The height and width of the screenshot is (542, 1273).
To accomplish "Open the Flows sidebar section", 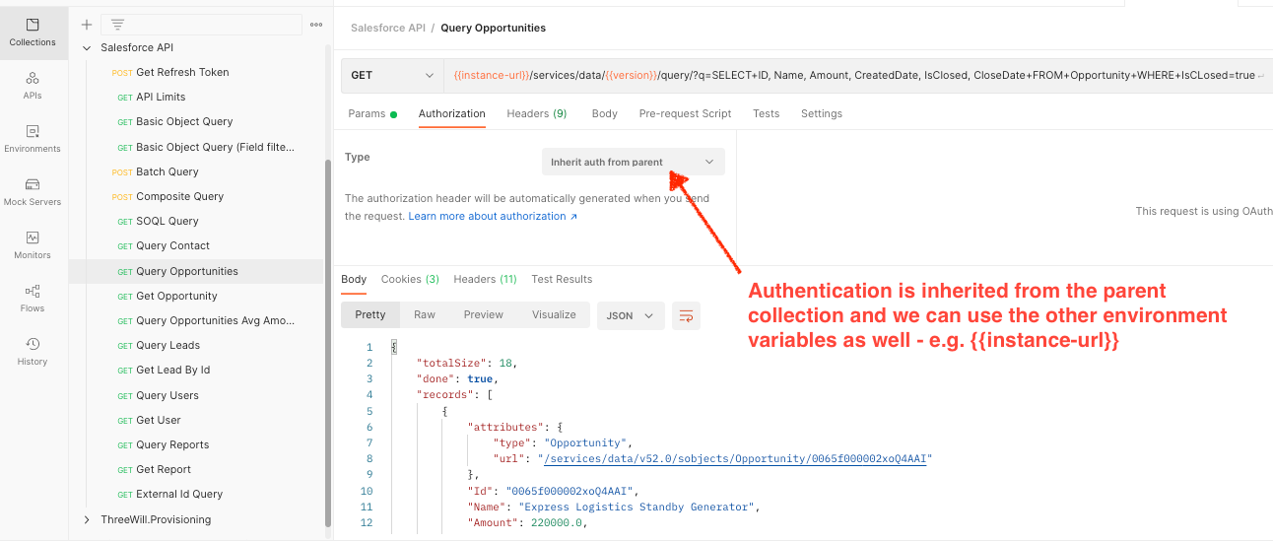I will (x=33, y=298).
